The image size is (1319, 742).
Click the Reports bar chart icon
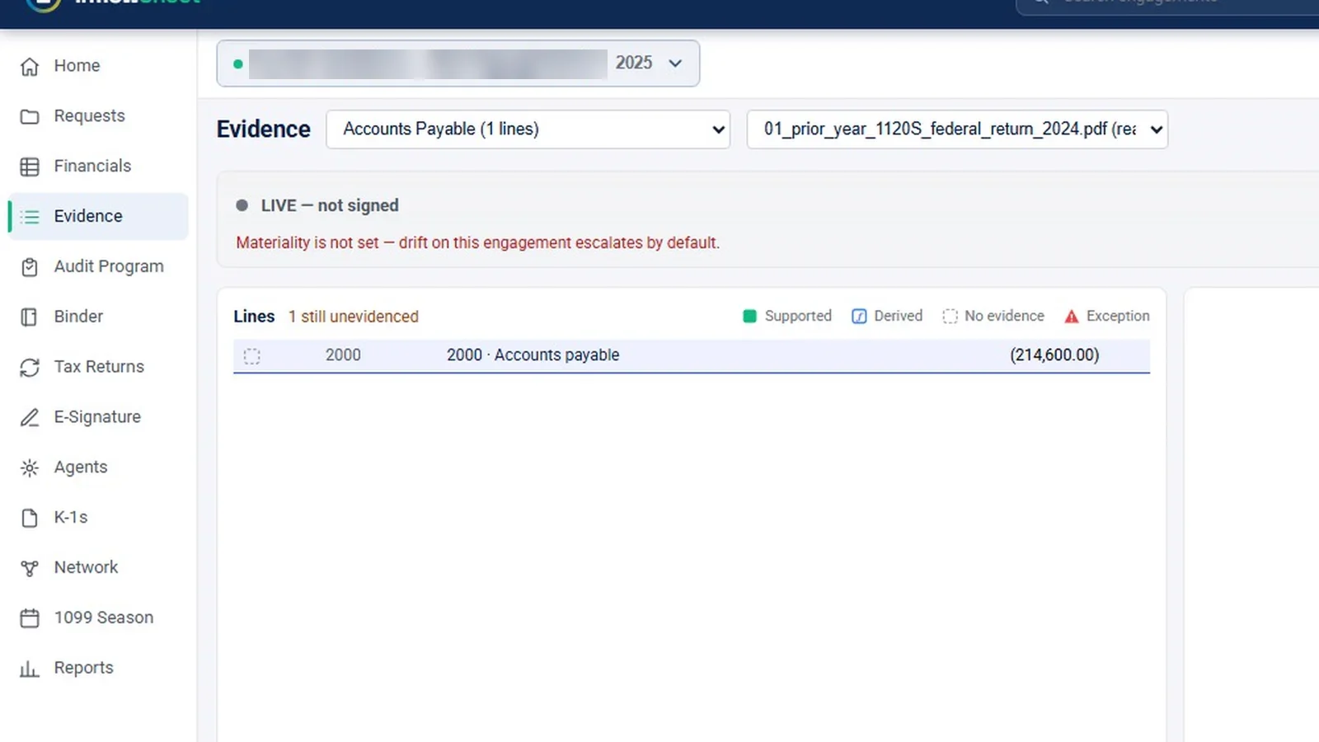pos(30,669)
